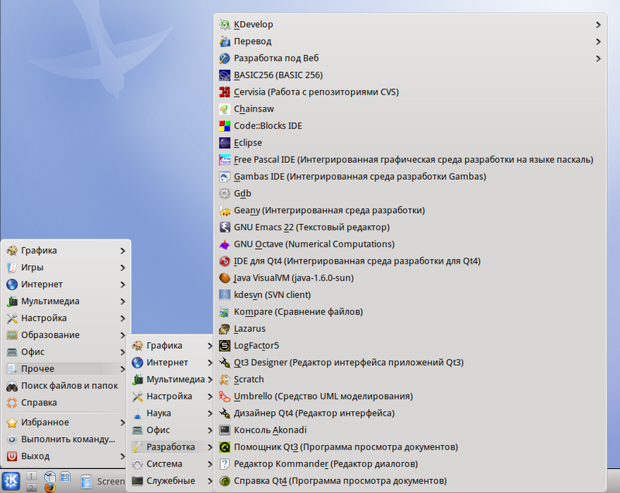
Task: Expand the KDevelop submenu arrow
Action: [598, 25]
